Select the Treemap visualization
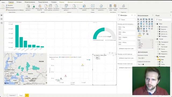The image size is (172, 97). pos(152,24)
